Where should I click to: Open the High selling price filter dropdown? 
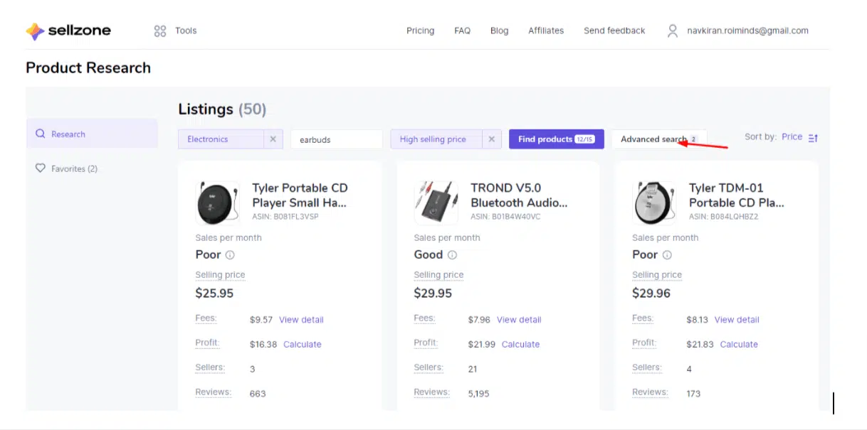coord(436,139)
